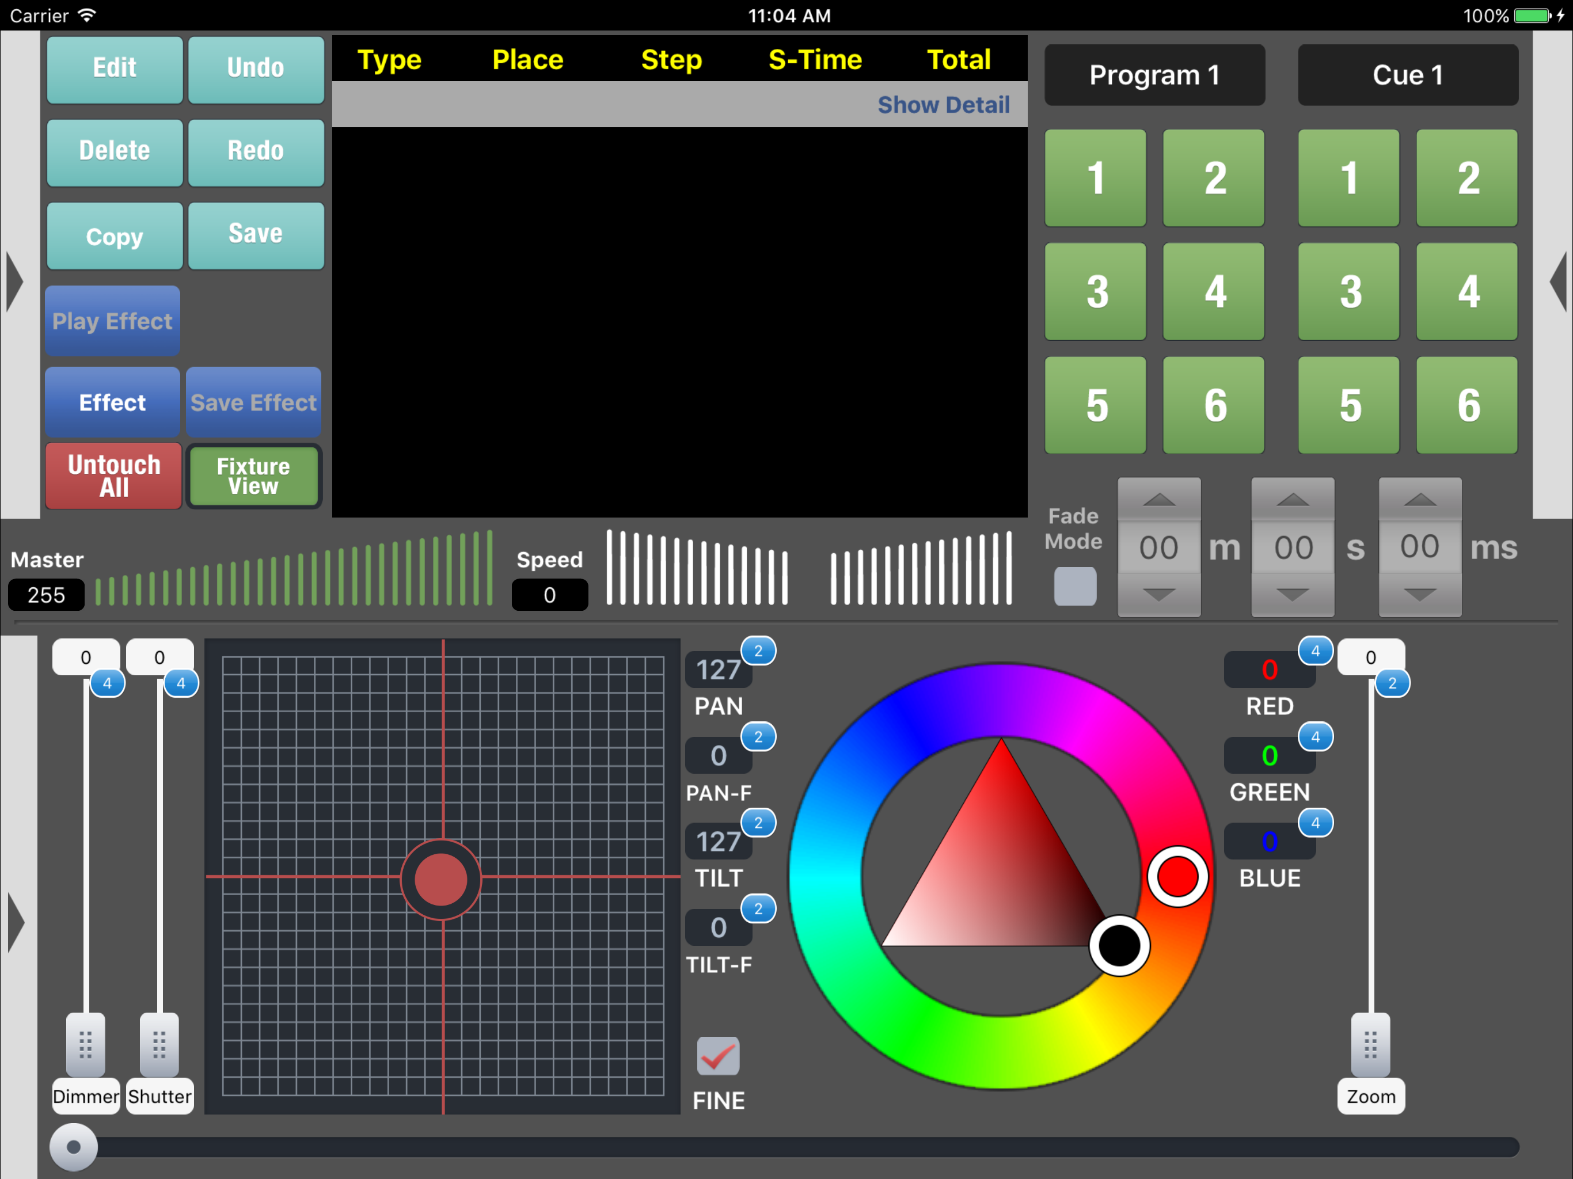
Task: Increase the minutes value with up arrow
Action: click(1158, 500)
